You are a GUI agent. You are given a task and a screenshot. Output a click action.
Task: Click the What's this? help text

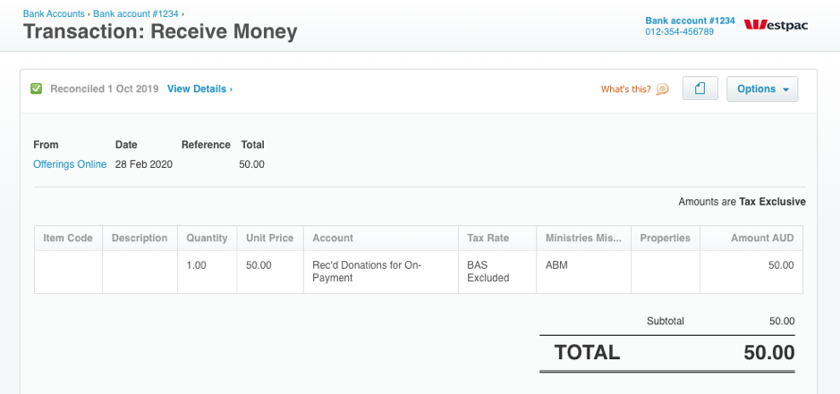[x=625, y=88]
